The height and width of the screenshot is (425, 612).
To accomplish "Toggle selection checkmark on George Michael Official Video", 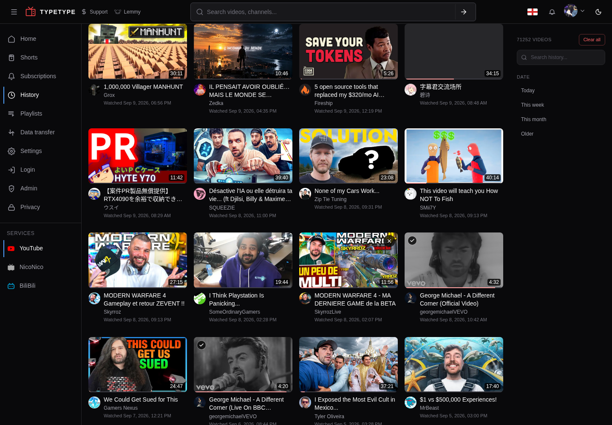I will tap(412, 241).
